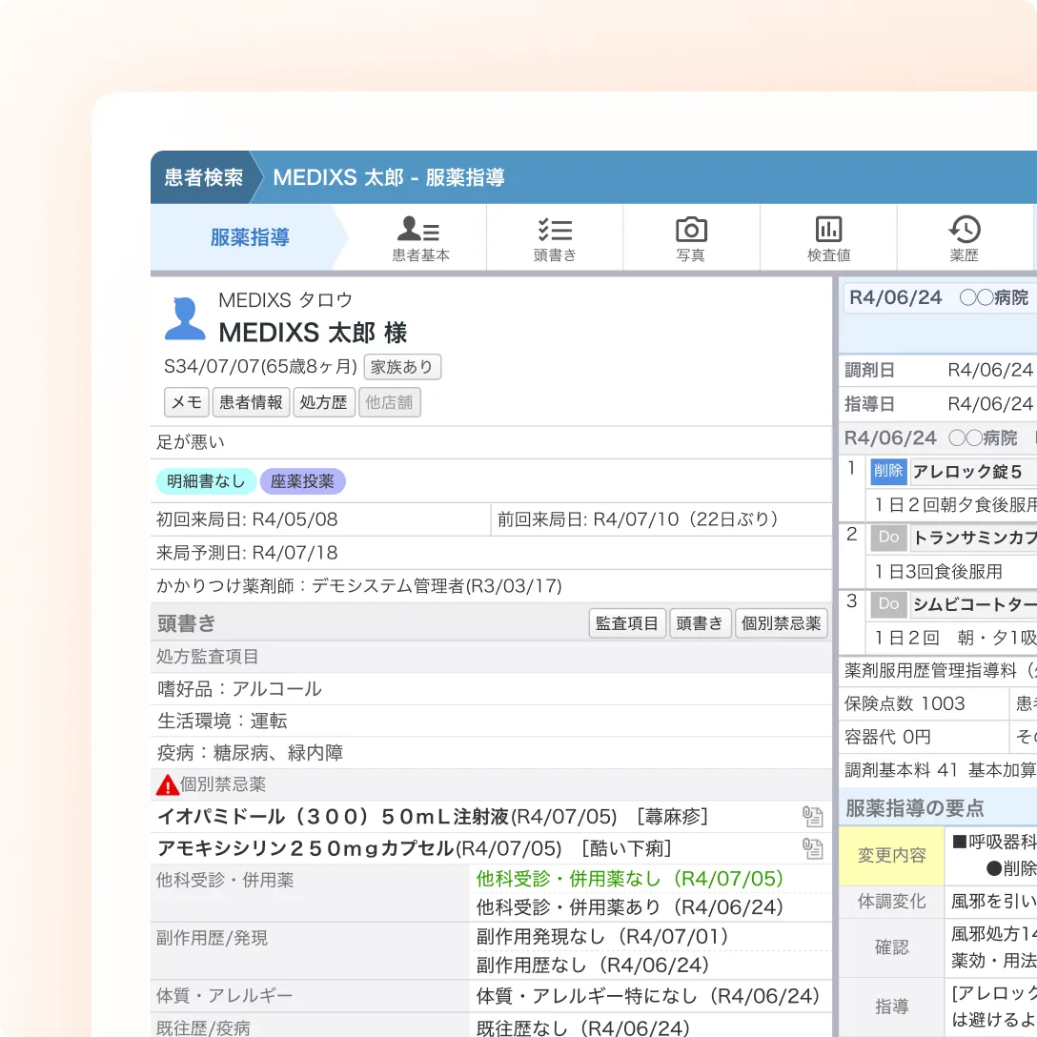Click the blue patient avatar icon
The width and height of the screenshot is (1037, 1037).
click(187, 324)
